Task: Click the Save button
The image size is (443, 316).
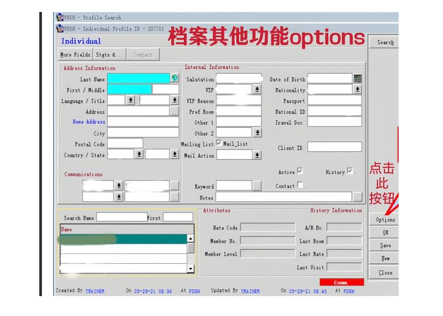Action: click(x=384, y=246)
